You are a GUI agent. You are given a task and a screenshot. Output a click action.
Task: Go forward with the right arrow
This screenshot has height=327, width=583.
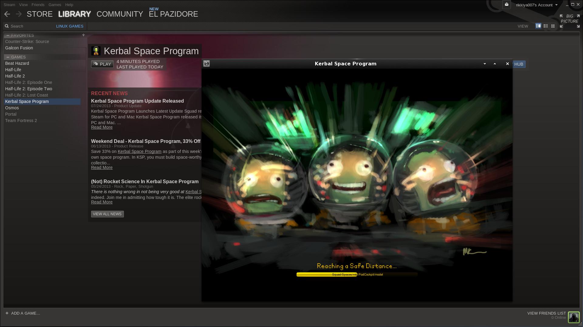pyautogui.click(x=19, y=14)
